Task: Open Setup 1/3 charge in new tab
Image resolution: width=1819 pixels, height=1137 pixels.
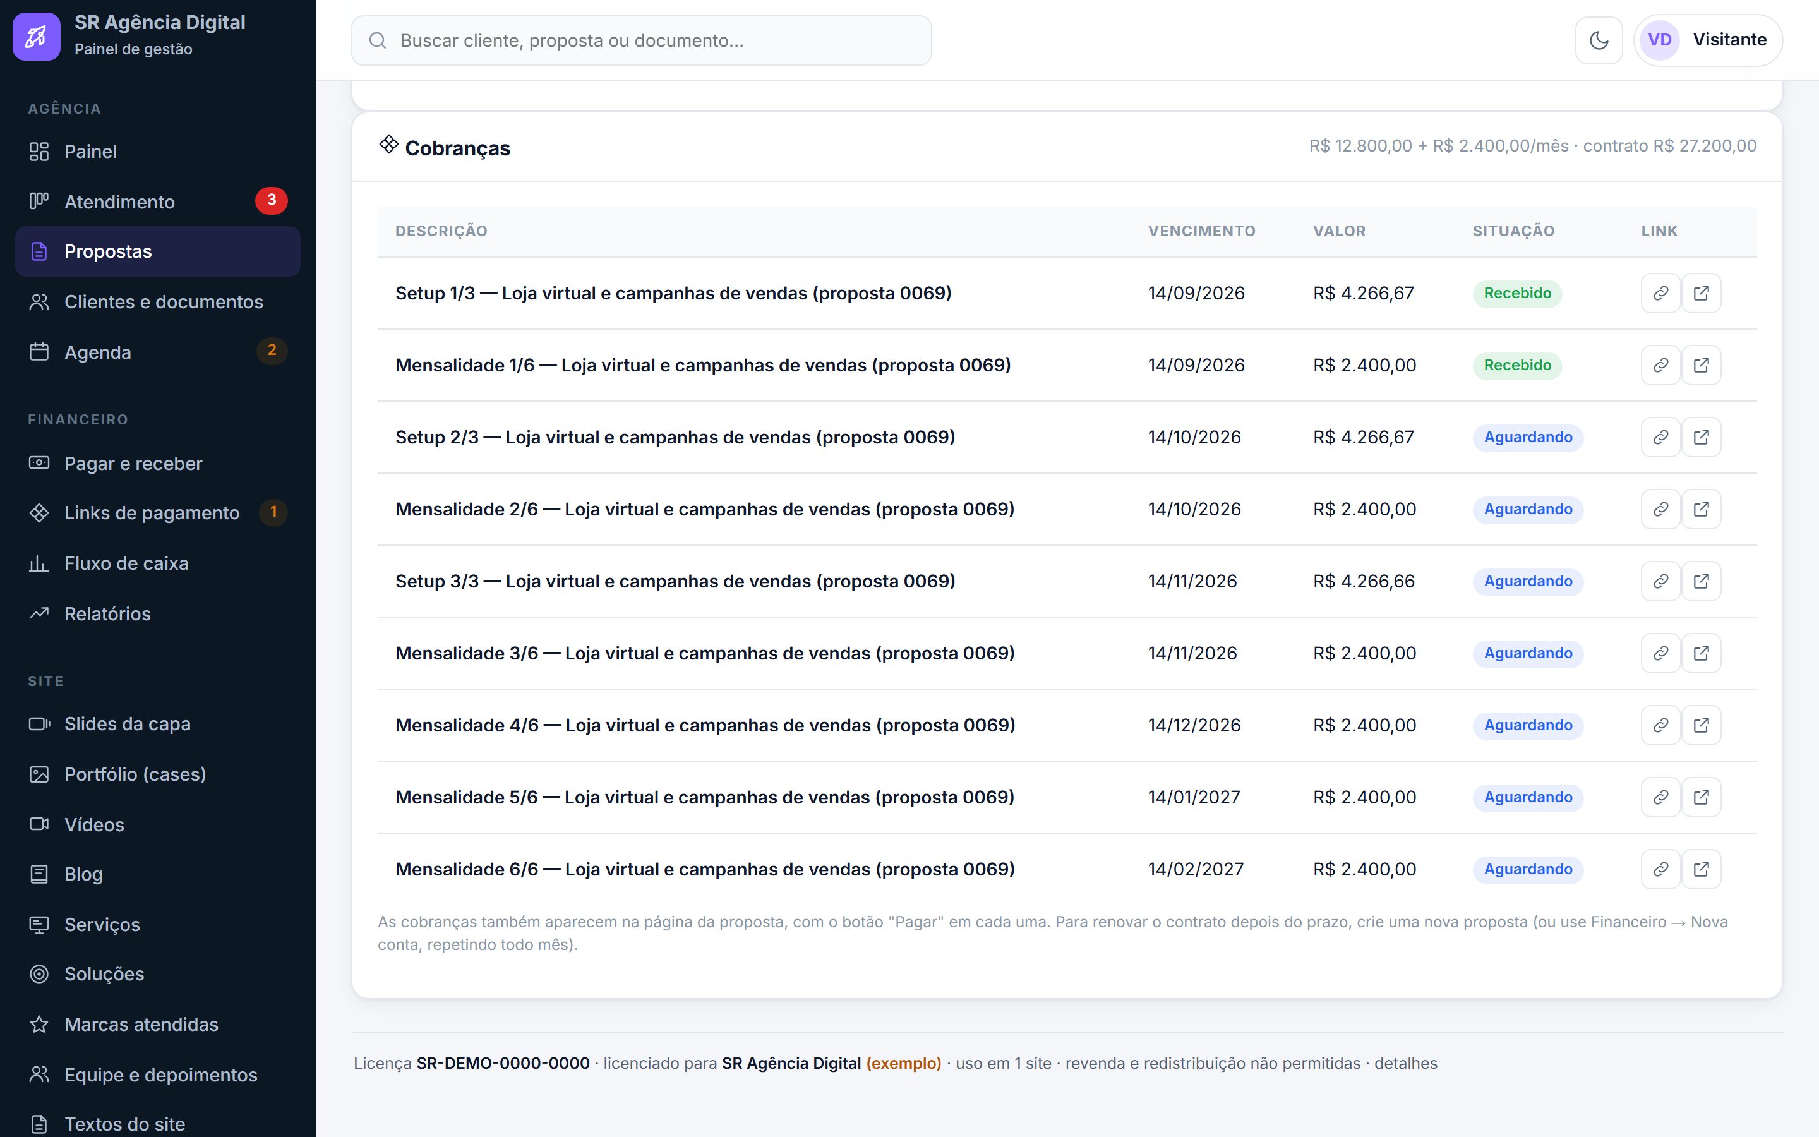Action: [x=1701, y=293]
